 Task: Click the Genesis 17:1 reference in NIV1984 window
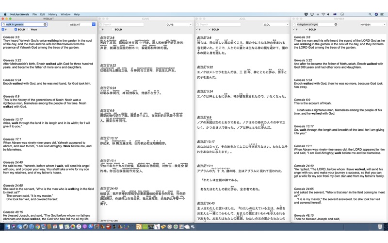point(303,146)
